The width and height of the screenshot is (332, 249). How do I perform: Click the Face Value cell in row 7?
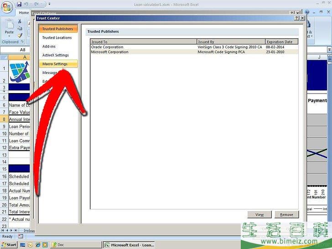(x=19, y=112)
